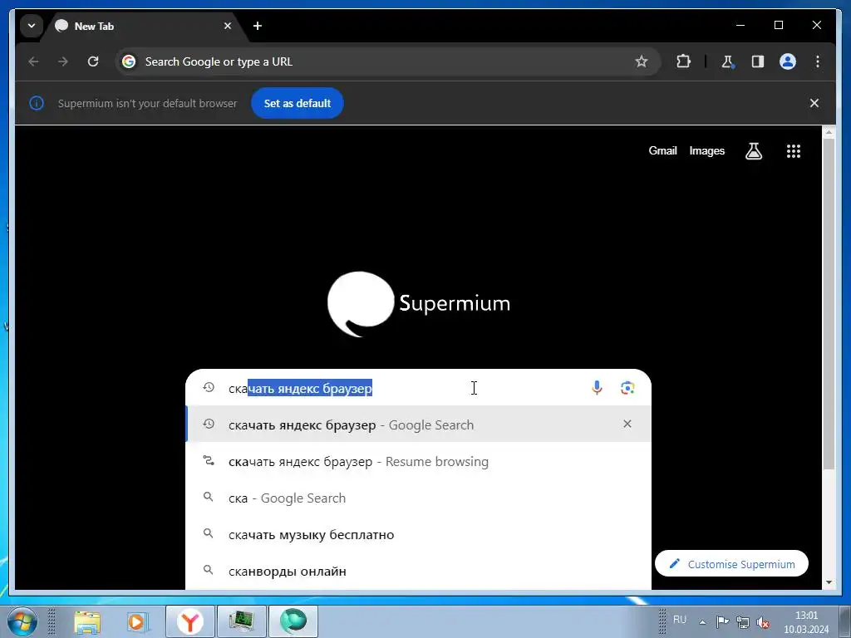
Task: Select the ска - Google Search suggestion
Action: click(419, 498)
